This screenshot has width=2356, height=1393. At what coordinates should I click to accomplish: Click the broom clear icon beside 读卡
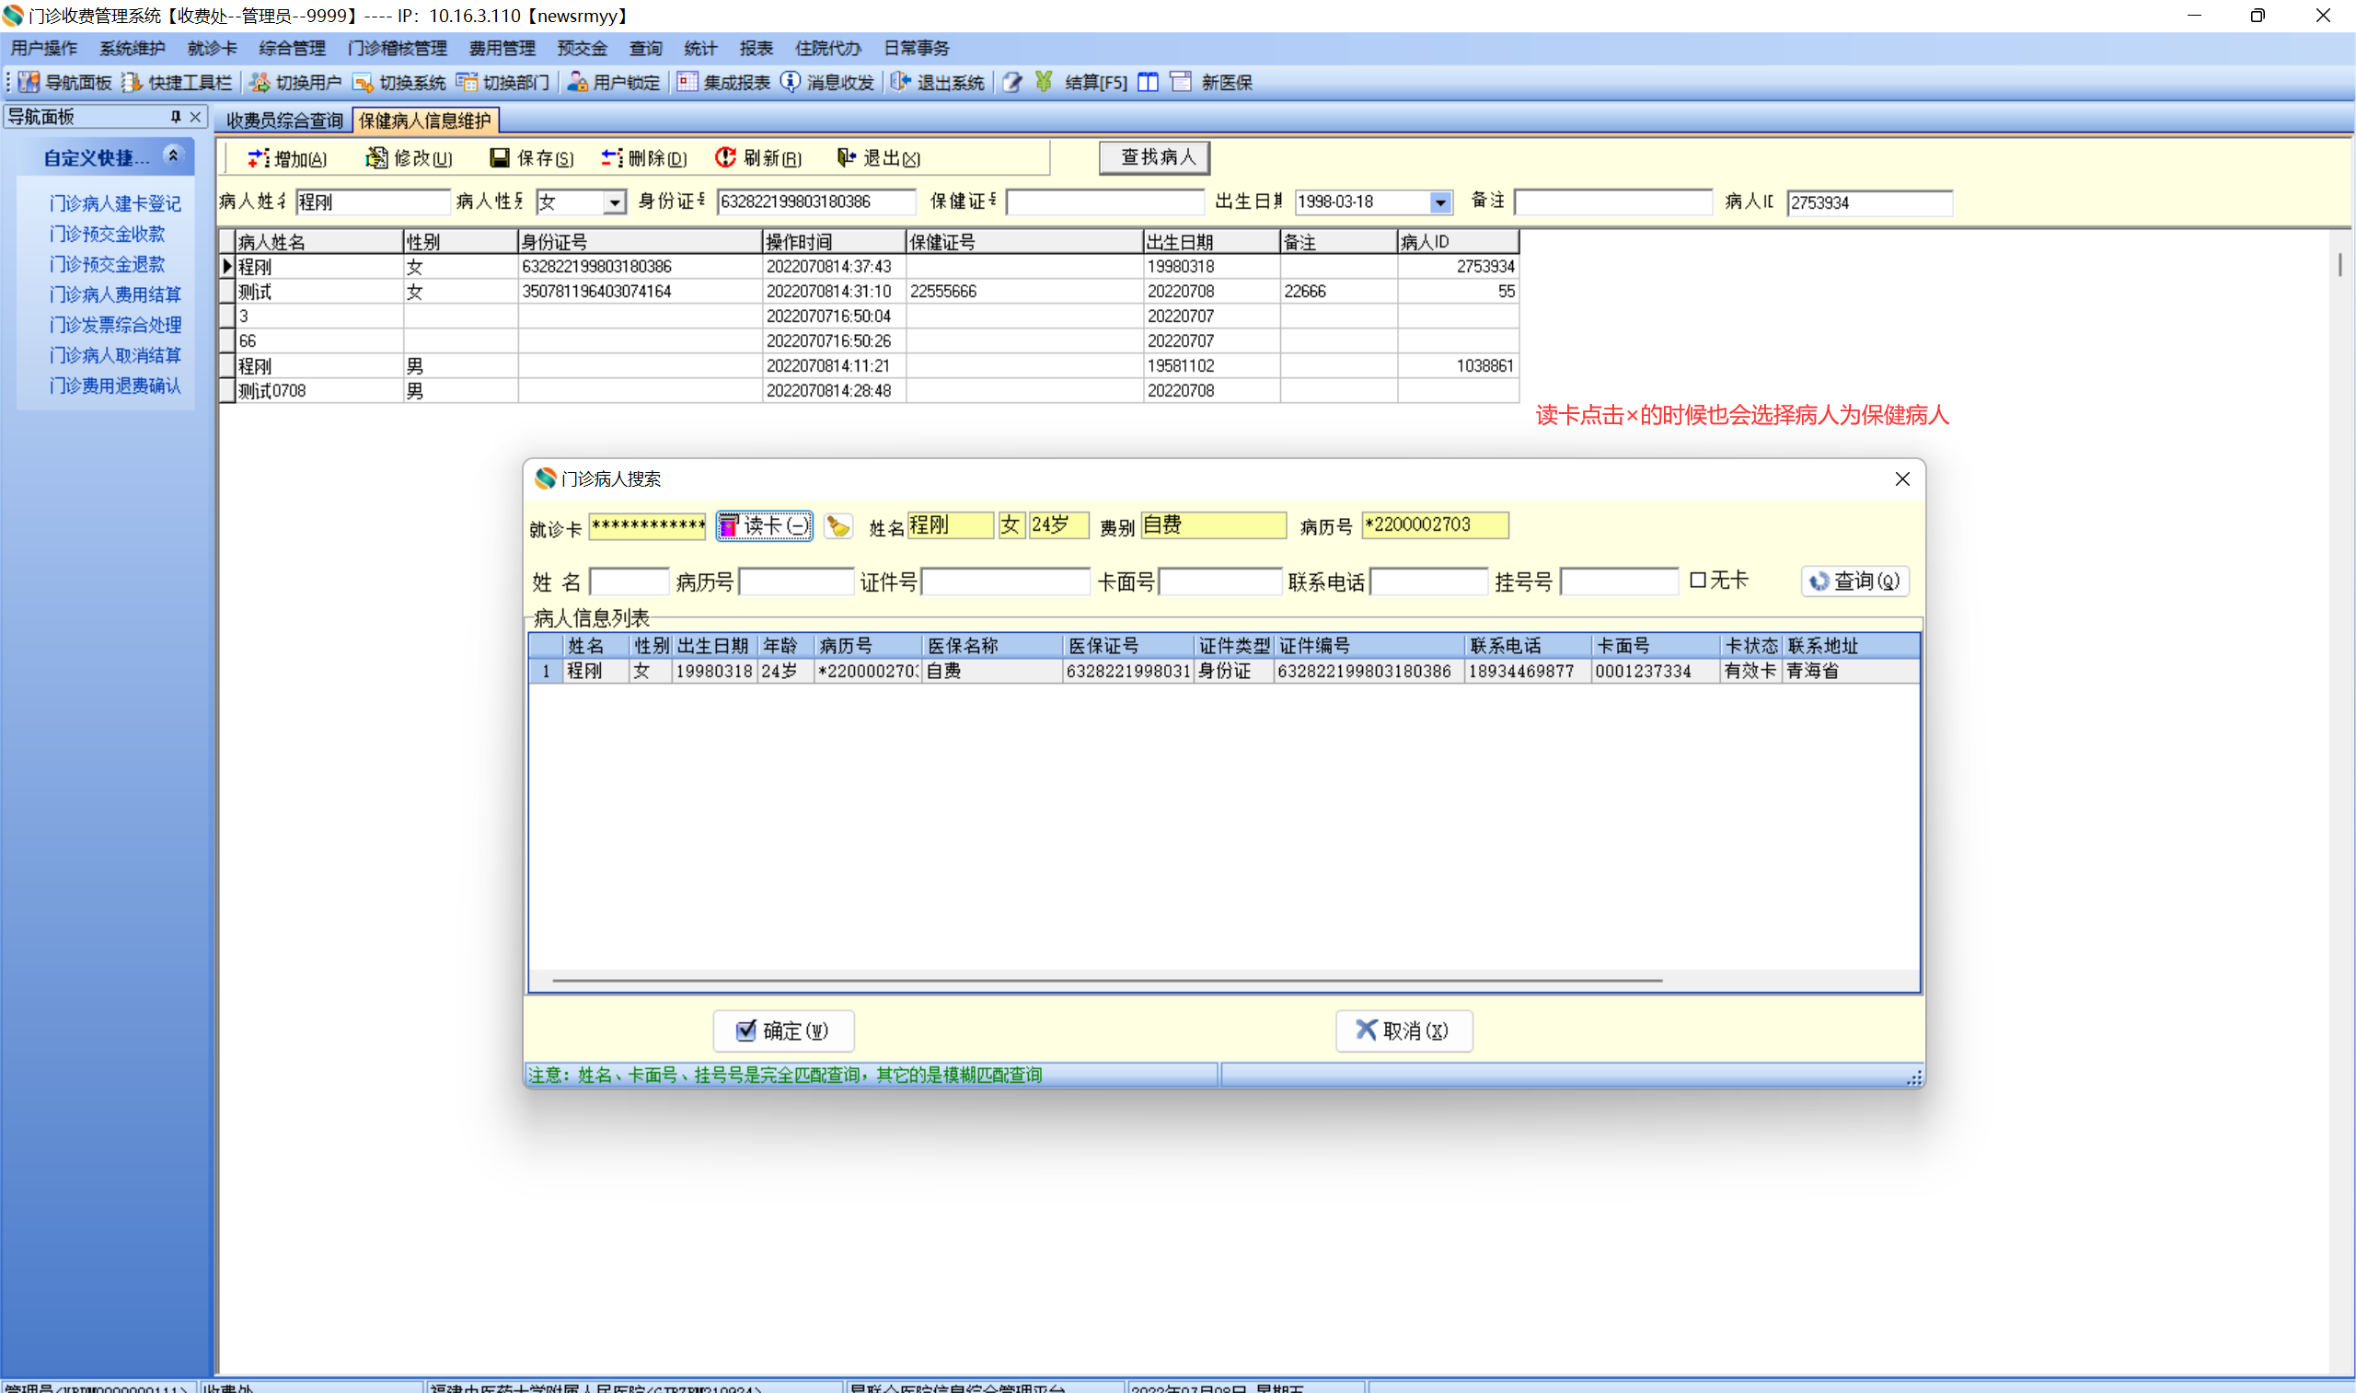coord(838,525)
